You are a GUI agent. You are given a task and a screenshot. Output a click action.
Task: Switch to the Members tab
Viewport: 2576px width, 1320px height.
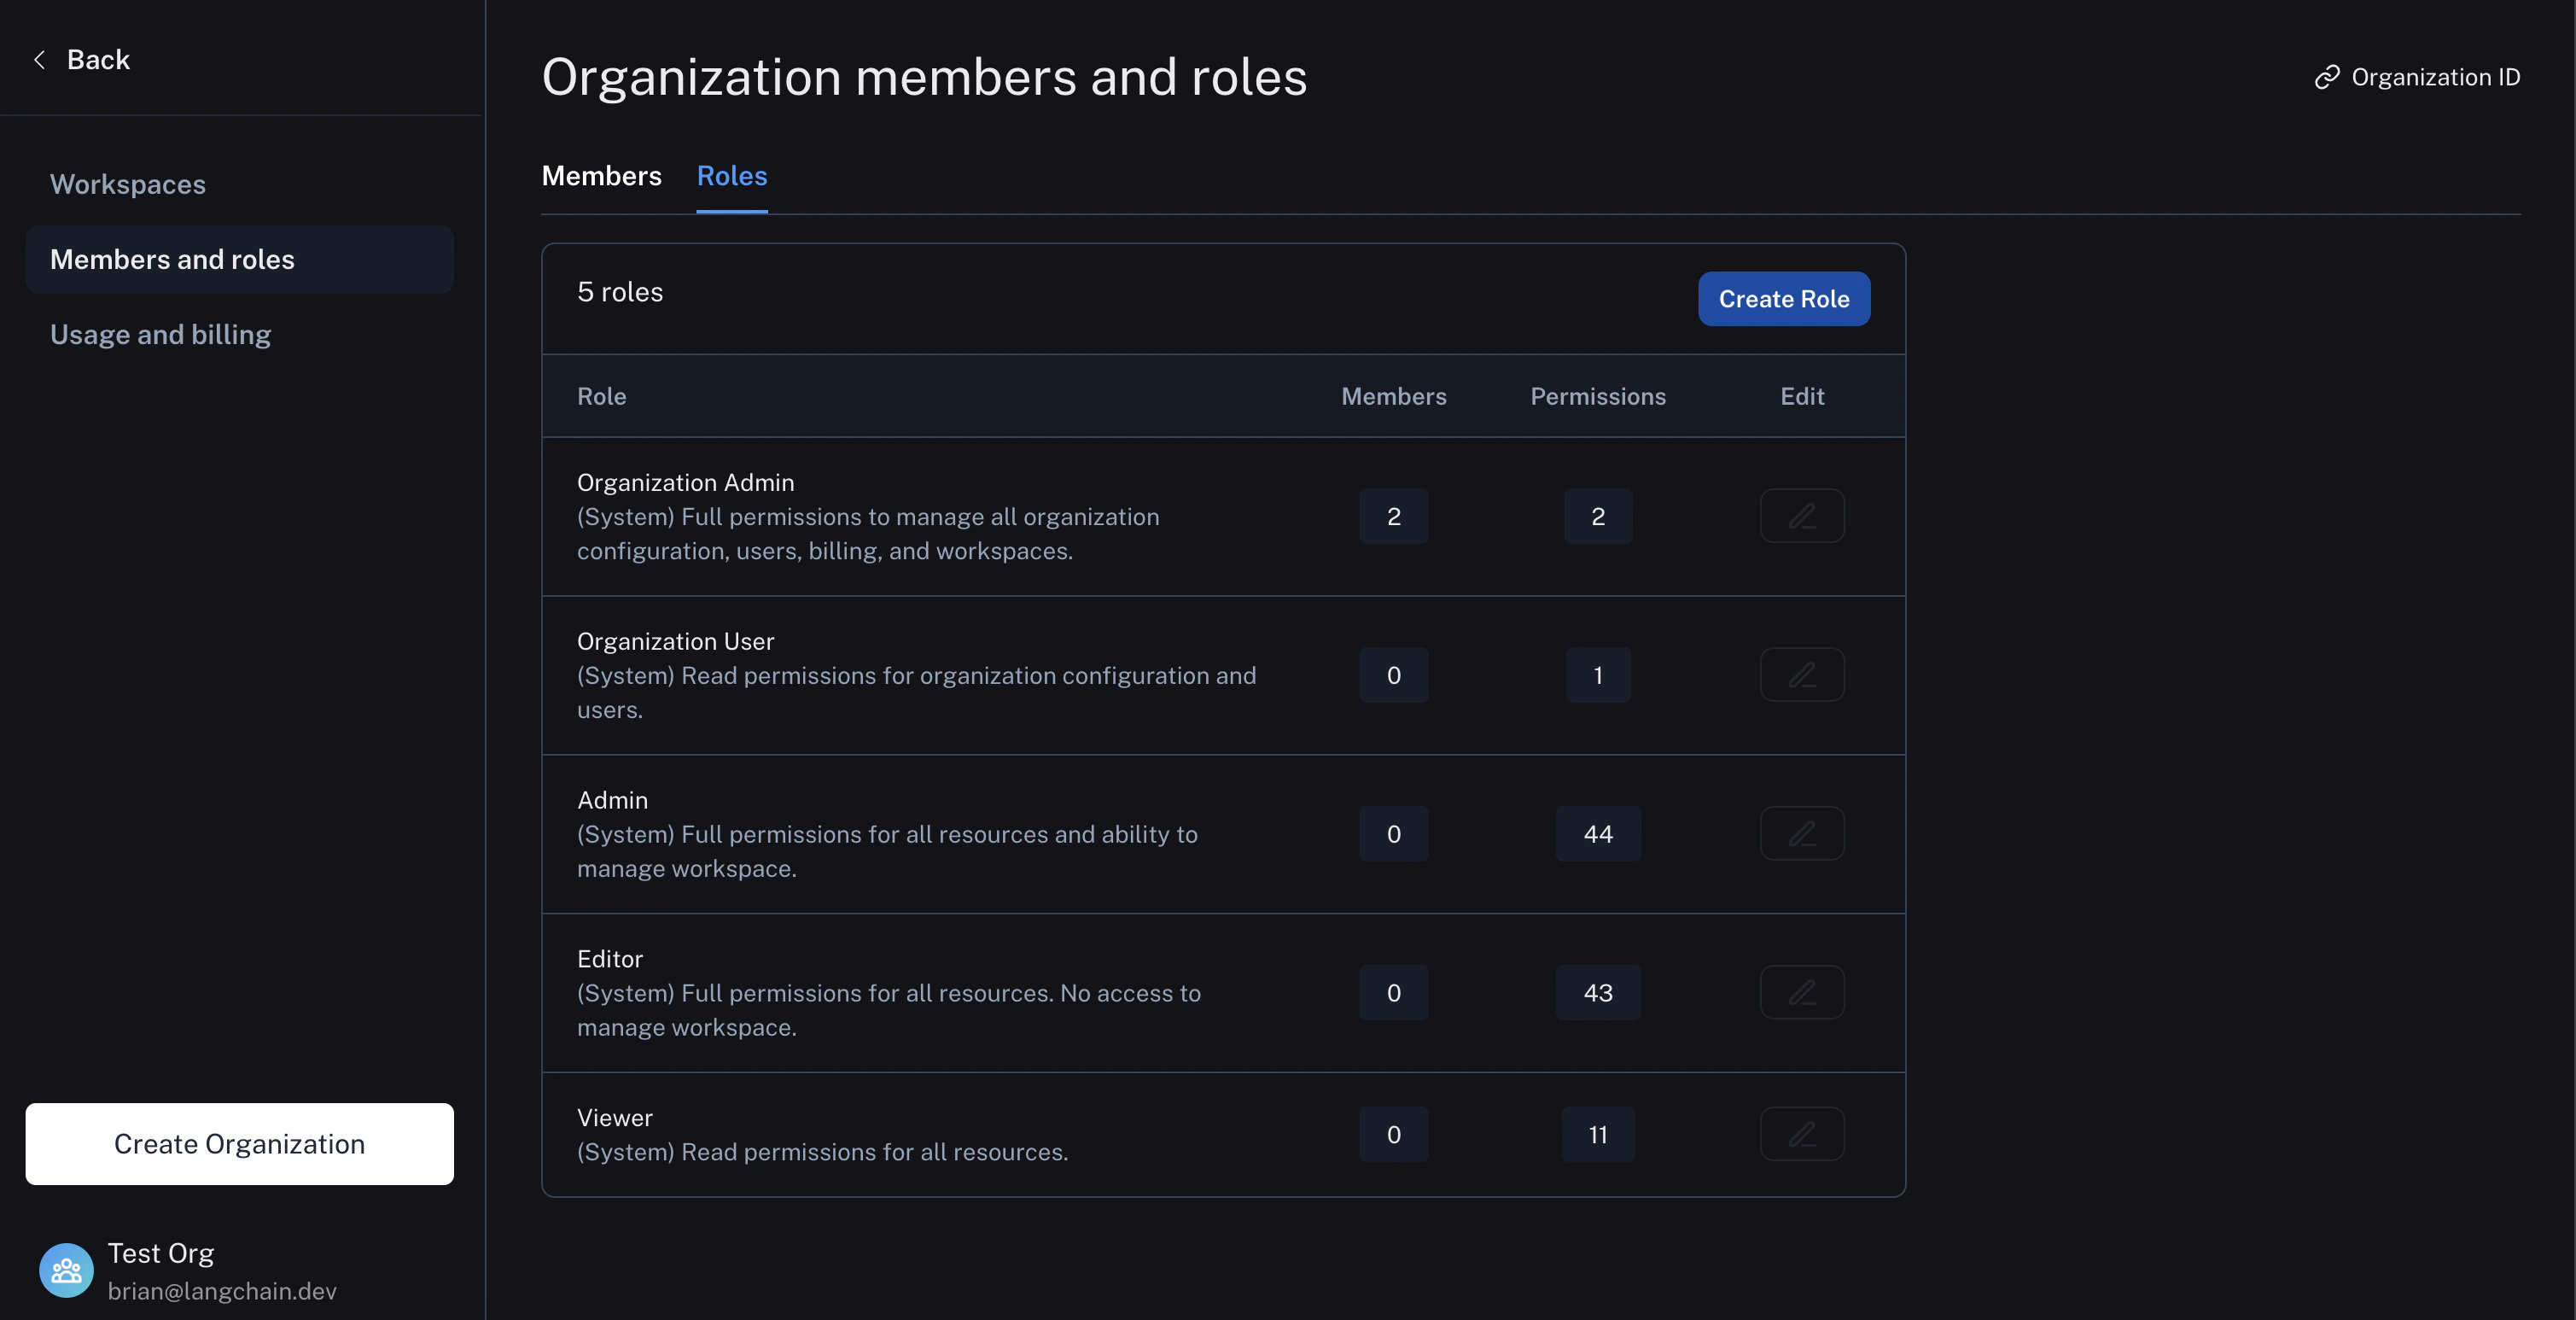[601, 176]
